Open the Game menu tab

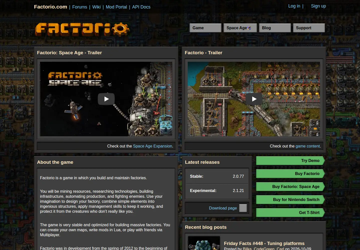pos(205,28)
